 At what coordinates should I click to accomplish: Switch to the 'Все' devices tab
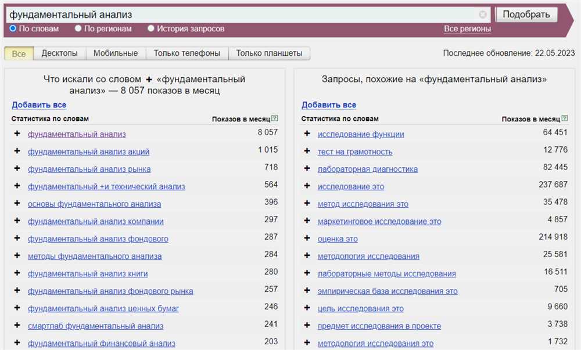point(19,53)
